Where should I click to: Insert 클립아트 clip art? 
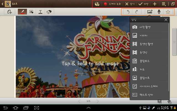click(x=149, y=78)
